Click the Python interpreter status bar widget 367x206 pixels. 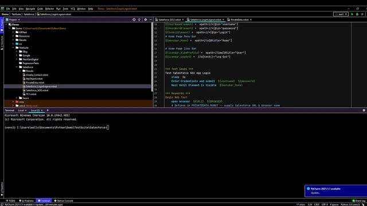[x=350, y=205]
